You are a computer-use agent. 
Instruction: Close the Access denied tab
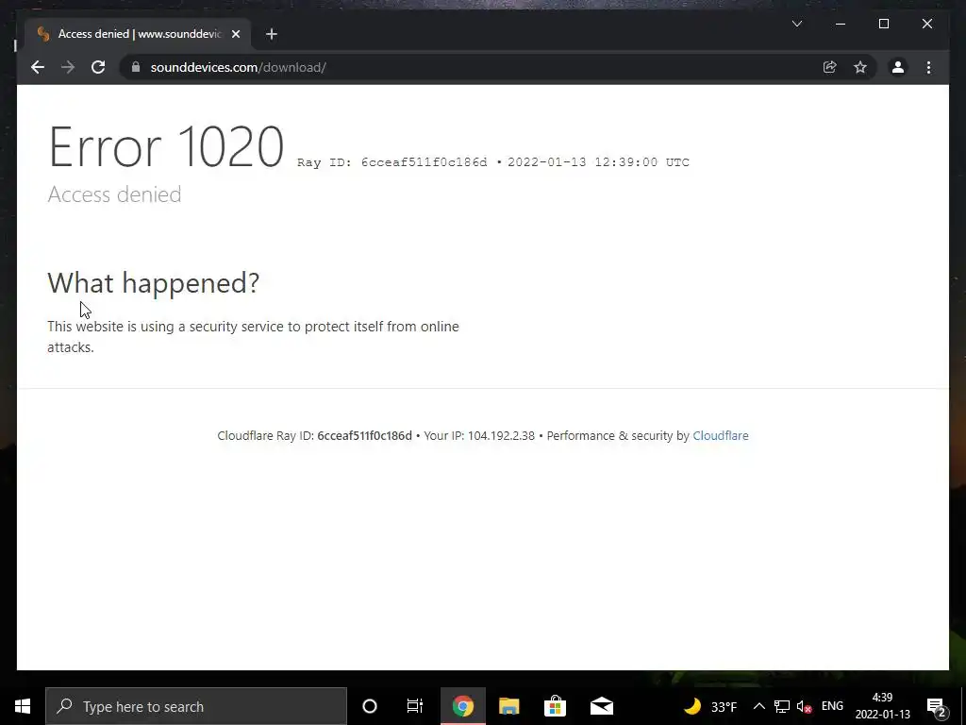tap(235, 34)
